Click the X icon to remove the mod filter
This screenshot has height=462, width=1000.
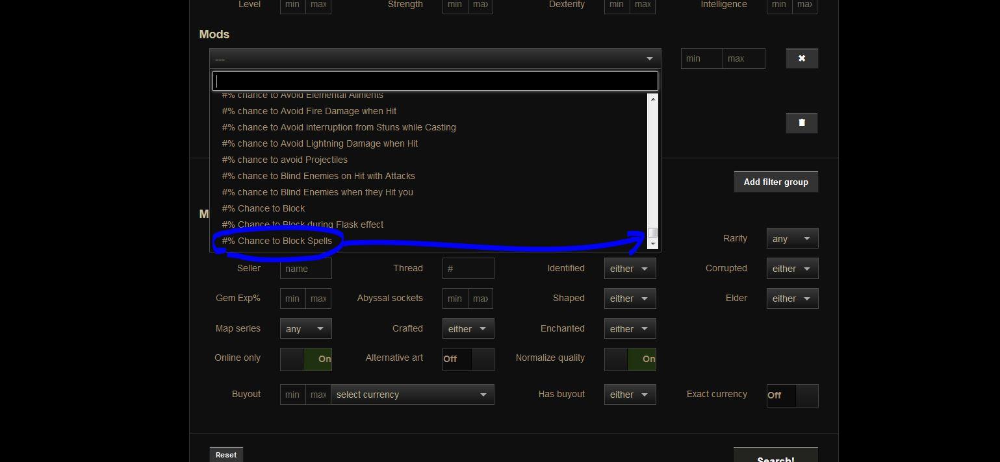click(x=801, y=58)
